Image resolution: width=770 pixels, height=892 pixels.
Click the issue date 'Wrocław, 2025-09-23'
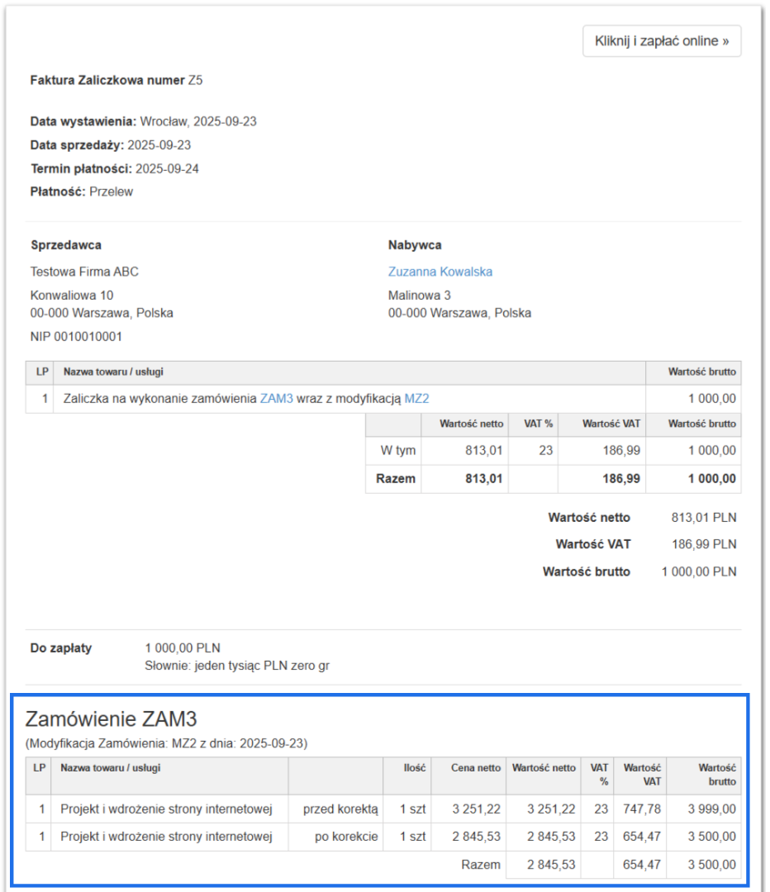click(198, 121)
